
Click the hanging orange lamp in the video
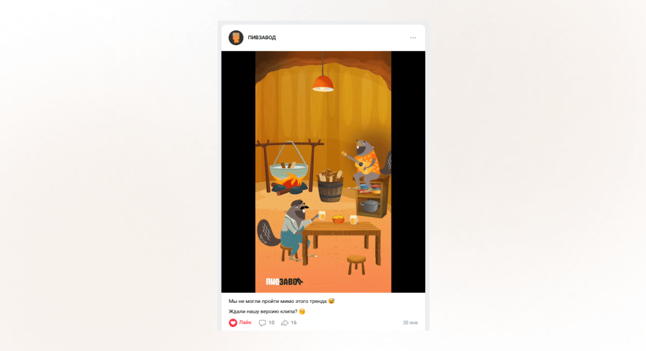(x=323, y=83)
